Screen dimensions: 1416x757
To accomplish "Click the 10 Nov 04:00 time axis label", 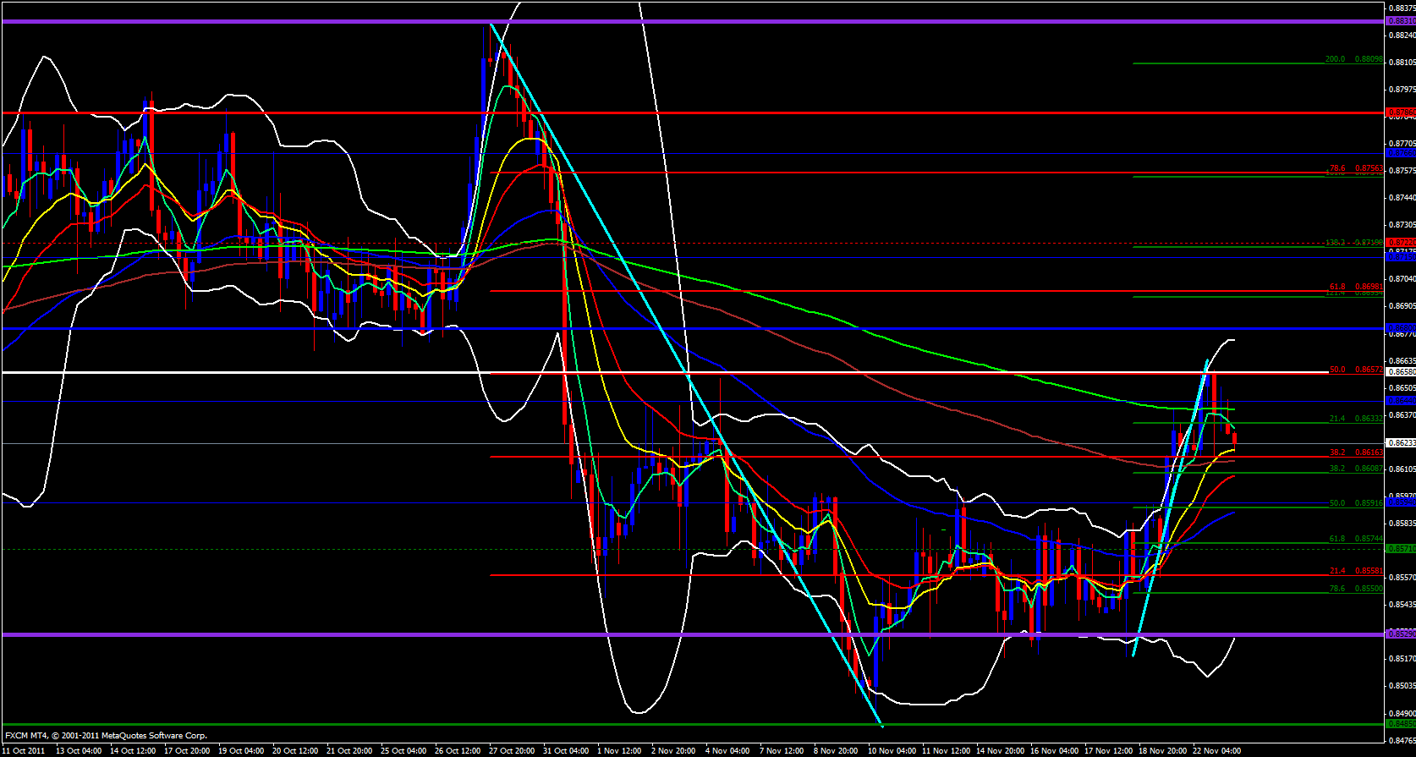I will [x=892, y=750].
